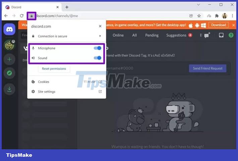Click the Apple download icon in banner
The height and width of the screenshot is (161, 238).
click(x=191, y=25)
